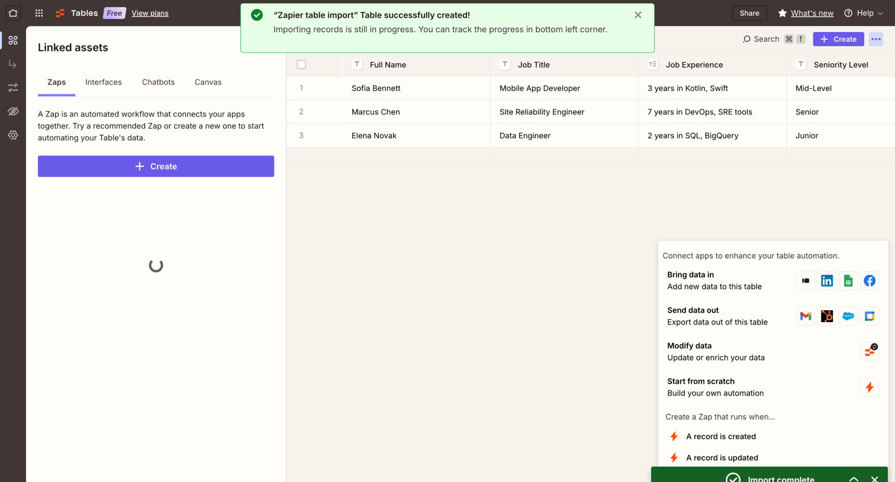This screenshot has height=482, width=895.
Task: Select the Sofia Bennett cell
Action: (x=416, y=88)
